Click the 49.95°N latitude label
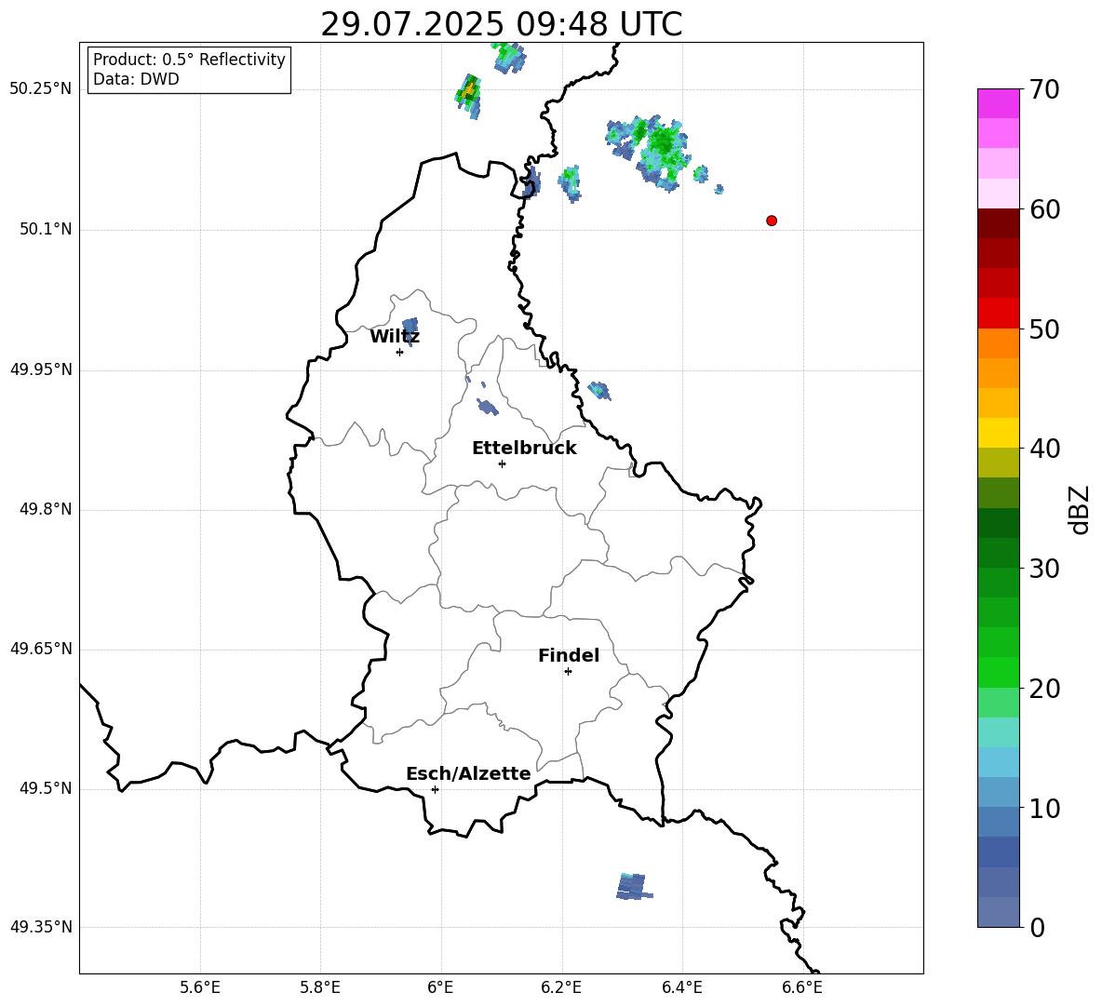 coord(41,369)
